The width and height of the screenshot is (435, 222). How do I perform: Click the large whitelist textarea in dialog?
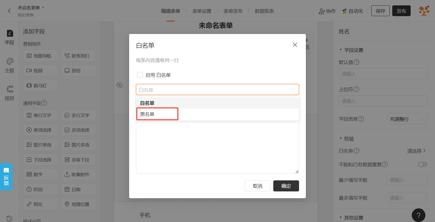click(217, 147)
